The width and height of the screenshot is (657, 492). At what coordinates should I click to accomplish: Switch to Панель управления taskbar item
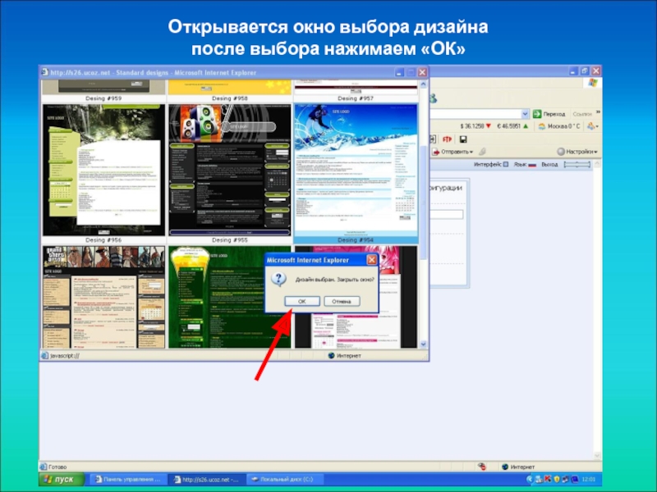point(126,479)
